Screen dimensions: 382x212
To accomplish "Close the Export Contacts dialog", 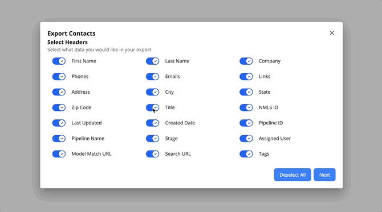I will [332, 33].
